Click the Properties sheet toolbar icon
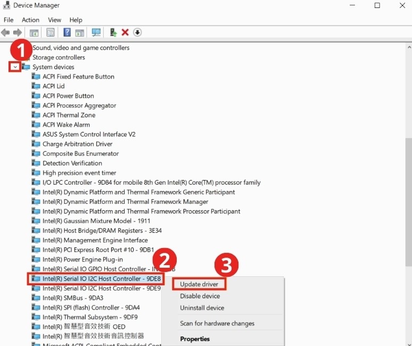The width and height of the screenshot is (412, 346). click(50, 32)
